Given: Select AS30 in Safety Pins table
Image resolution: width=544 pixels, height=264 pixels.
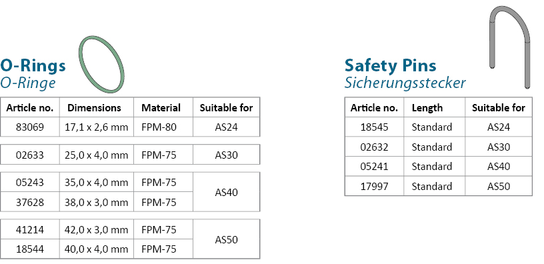Looking at the screenshot, I should 499,147.
